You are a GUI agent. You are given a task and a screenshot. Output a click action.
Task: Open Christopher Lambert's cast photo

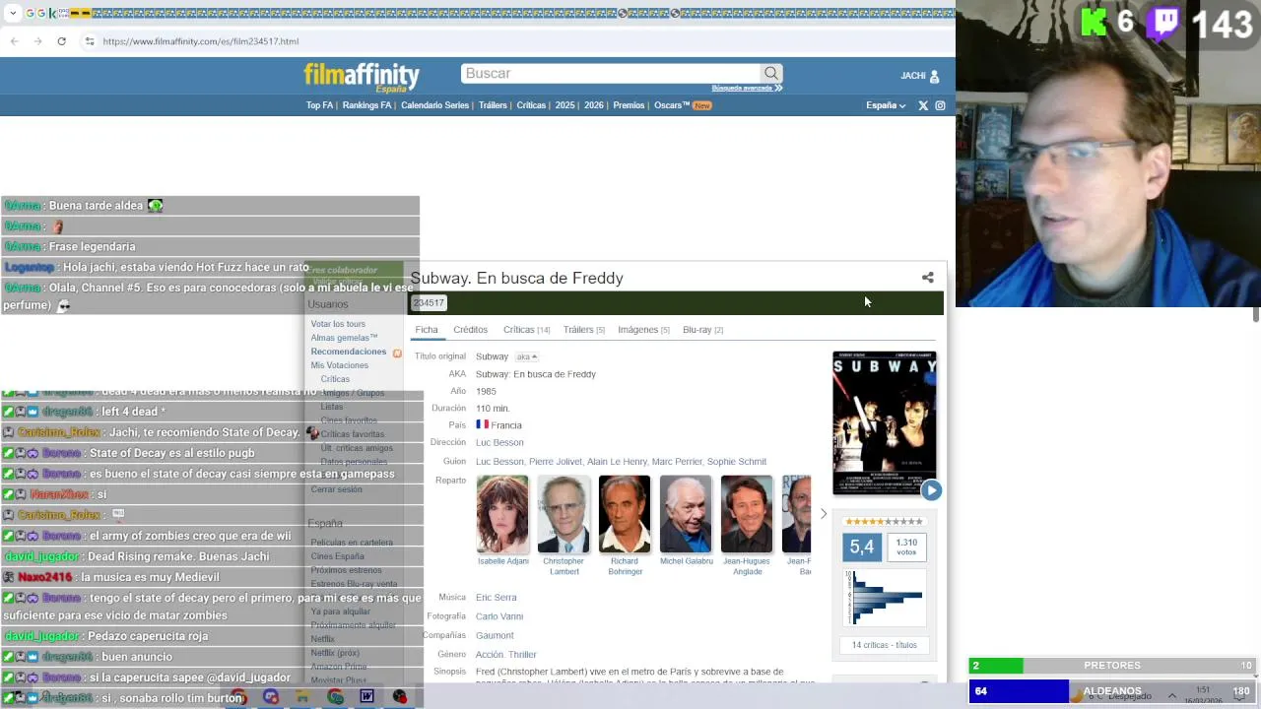coord(564,514)
